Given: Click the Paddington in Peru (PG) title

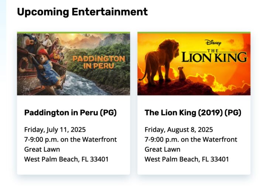Looking at the screenshot, I should (70, 113).
